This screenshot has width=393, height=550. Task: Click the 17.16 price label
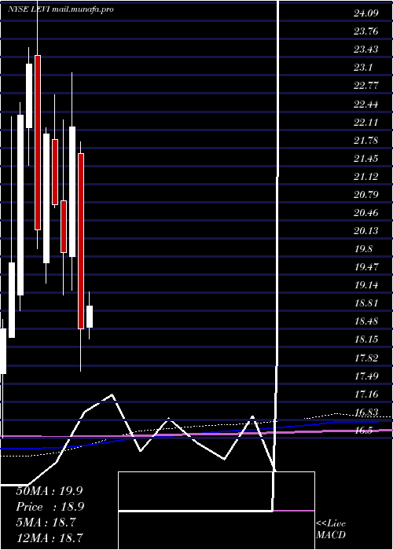click(366, 394)
